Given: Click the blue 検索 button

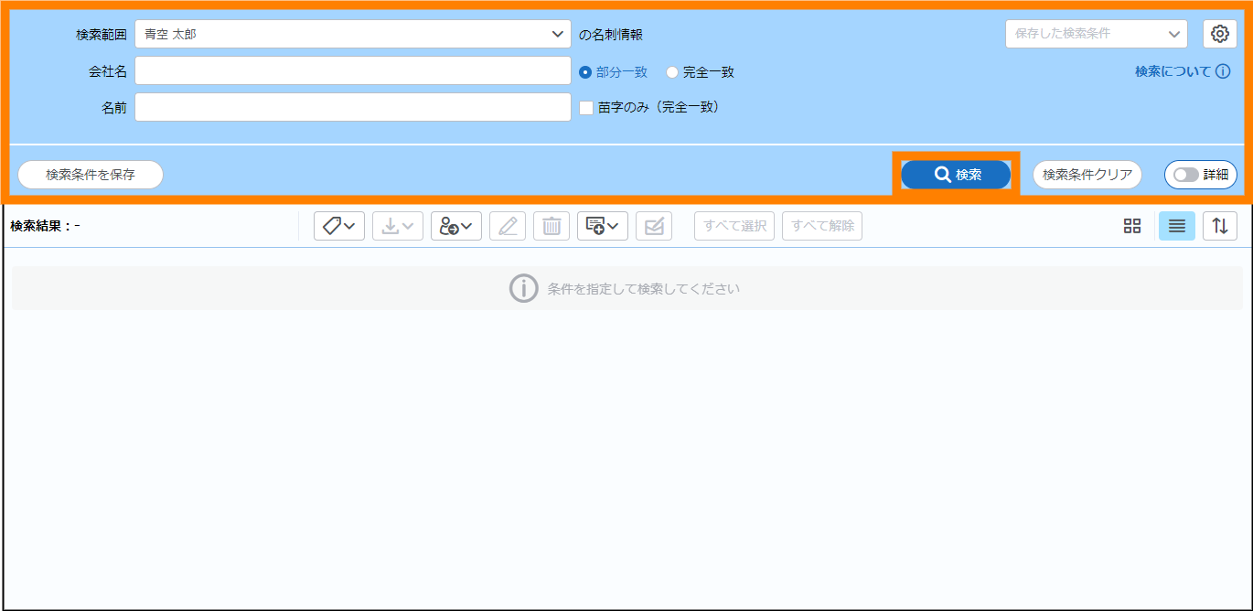Looking at the screenshot, I should coord(956,175).
